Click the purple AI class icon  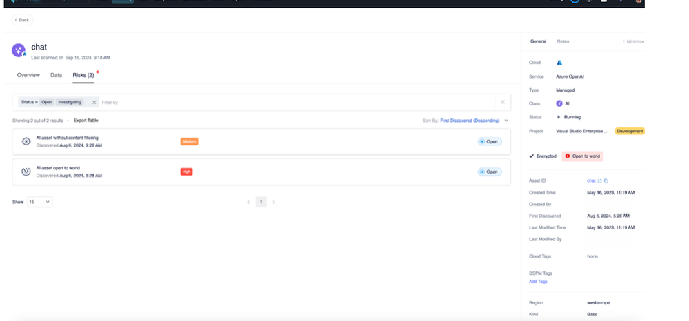(559, 103)
